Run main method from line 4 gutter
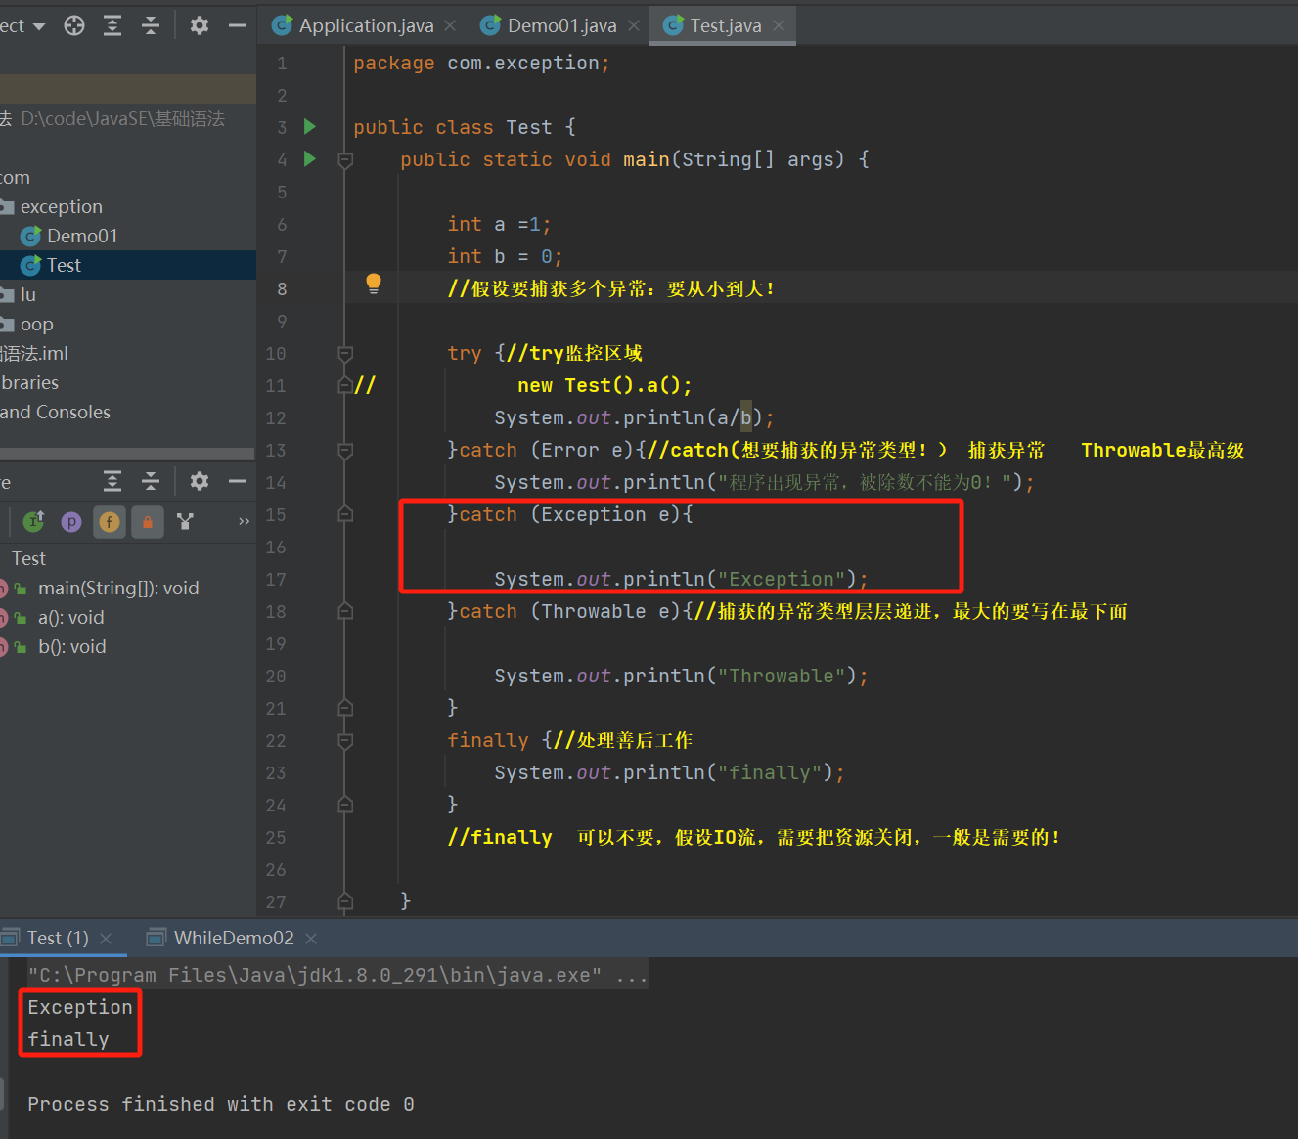Image resolution: width=1298 pixels, height=1139 pixels. click(x=310, y=158)
